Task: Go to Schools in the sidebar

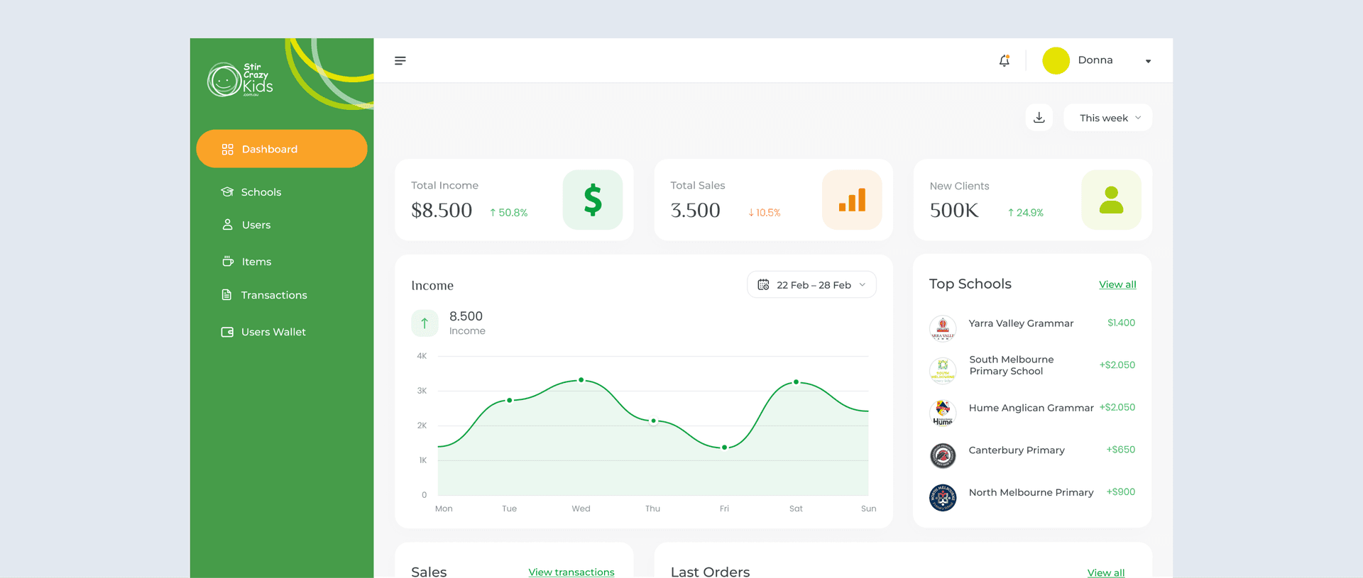Action: coord(261,192)
